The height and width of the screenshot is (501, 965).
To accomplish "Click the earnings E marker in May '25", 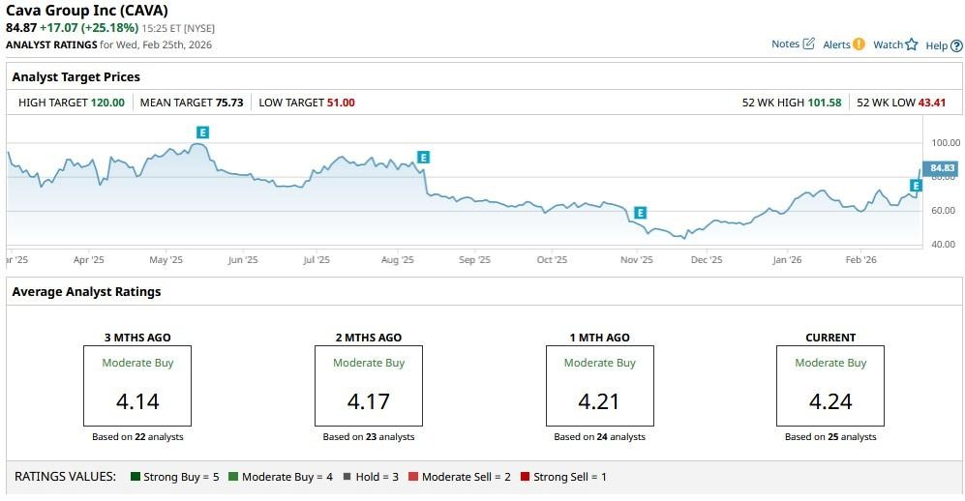I will pos(202,132).
